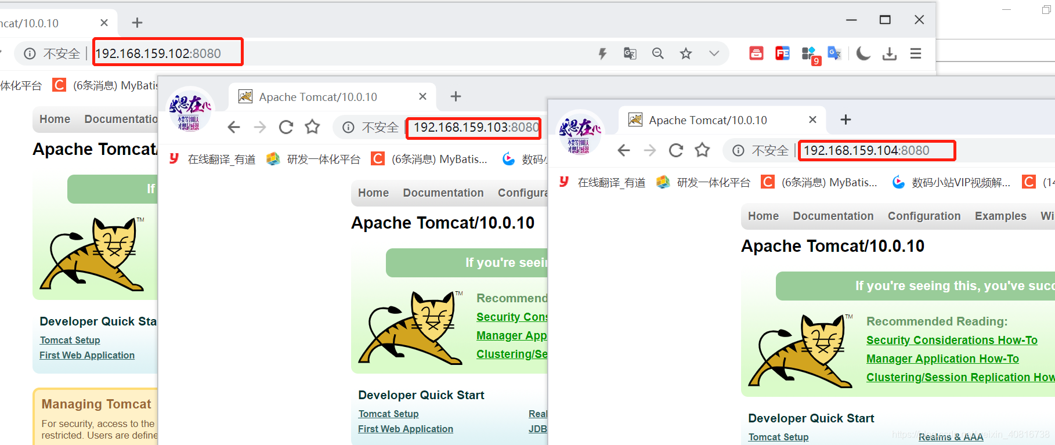Go back in second browser window
1055x445 pixels.
[x=233, y=127]
